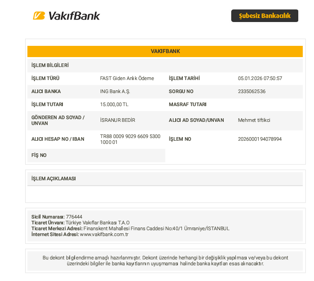Click the İŞLEM TUTARI label
314x281 pixels.
click(47, 104)
